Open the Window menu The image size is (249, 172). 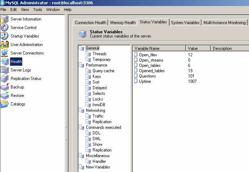53,10
